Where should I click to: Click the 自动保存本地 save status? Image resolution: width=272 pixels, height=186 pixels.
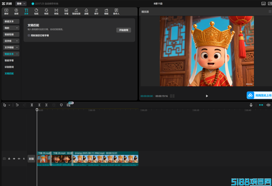[52, 4]
